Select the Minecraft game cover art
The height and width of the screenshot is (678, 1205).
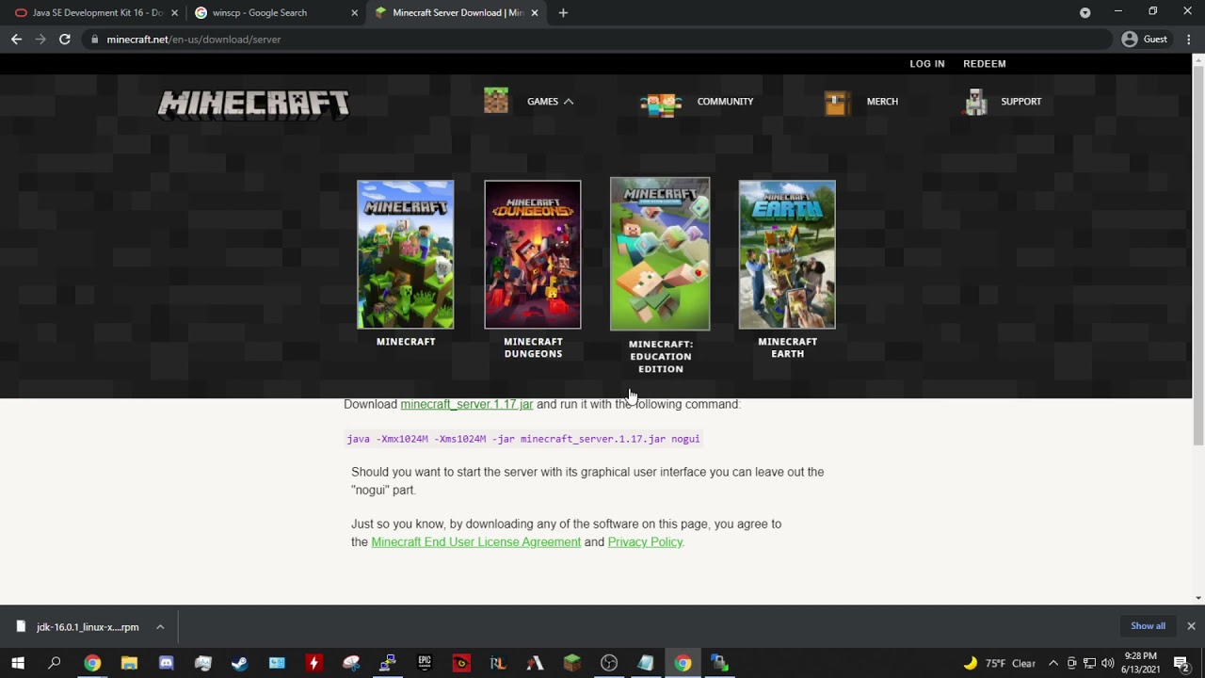[406, 254]
